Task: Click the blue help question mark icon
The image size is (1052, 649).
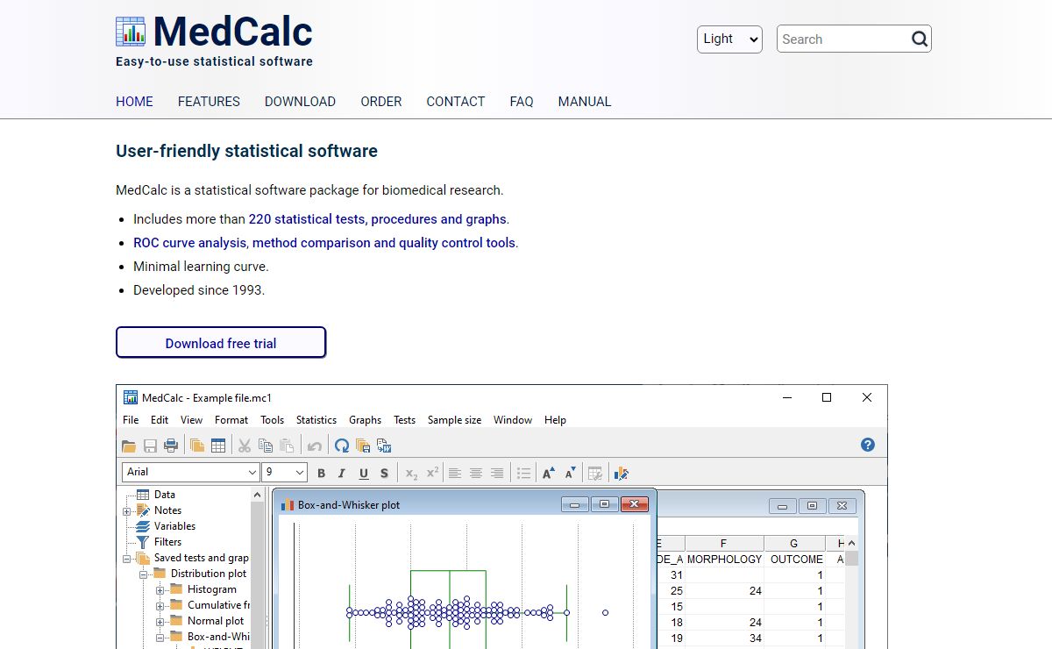Action: 868,445
